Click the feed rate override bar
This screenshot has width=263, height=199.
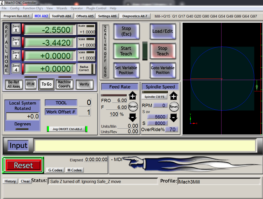click(114, 95)
